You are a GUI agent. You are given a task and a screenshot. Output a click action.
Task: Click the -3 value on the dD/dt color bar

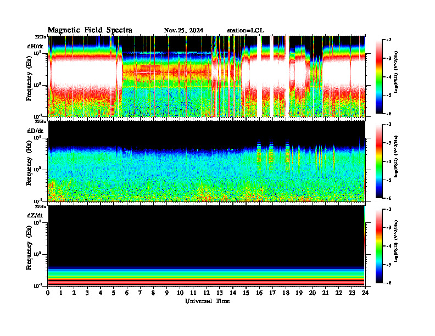389,143
